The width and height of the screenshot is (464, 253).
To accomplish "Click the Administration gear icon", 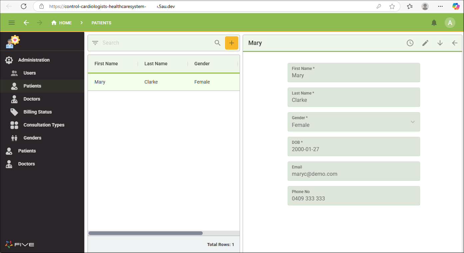I will pos(9,60).
